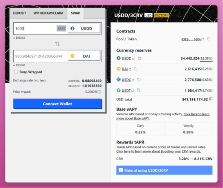This screenshot has height=188, width=223.
Task: Click the price impact info icon
Action: [x=99, y=92]
